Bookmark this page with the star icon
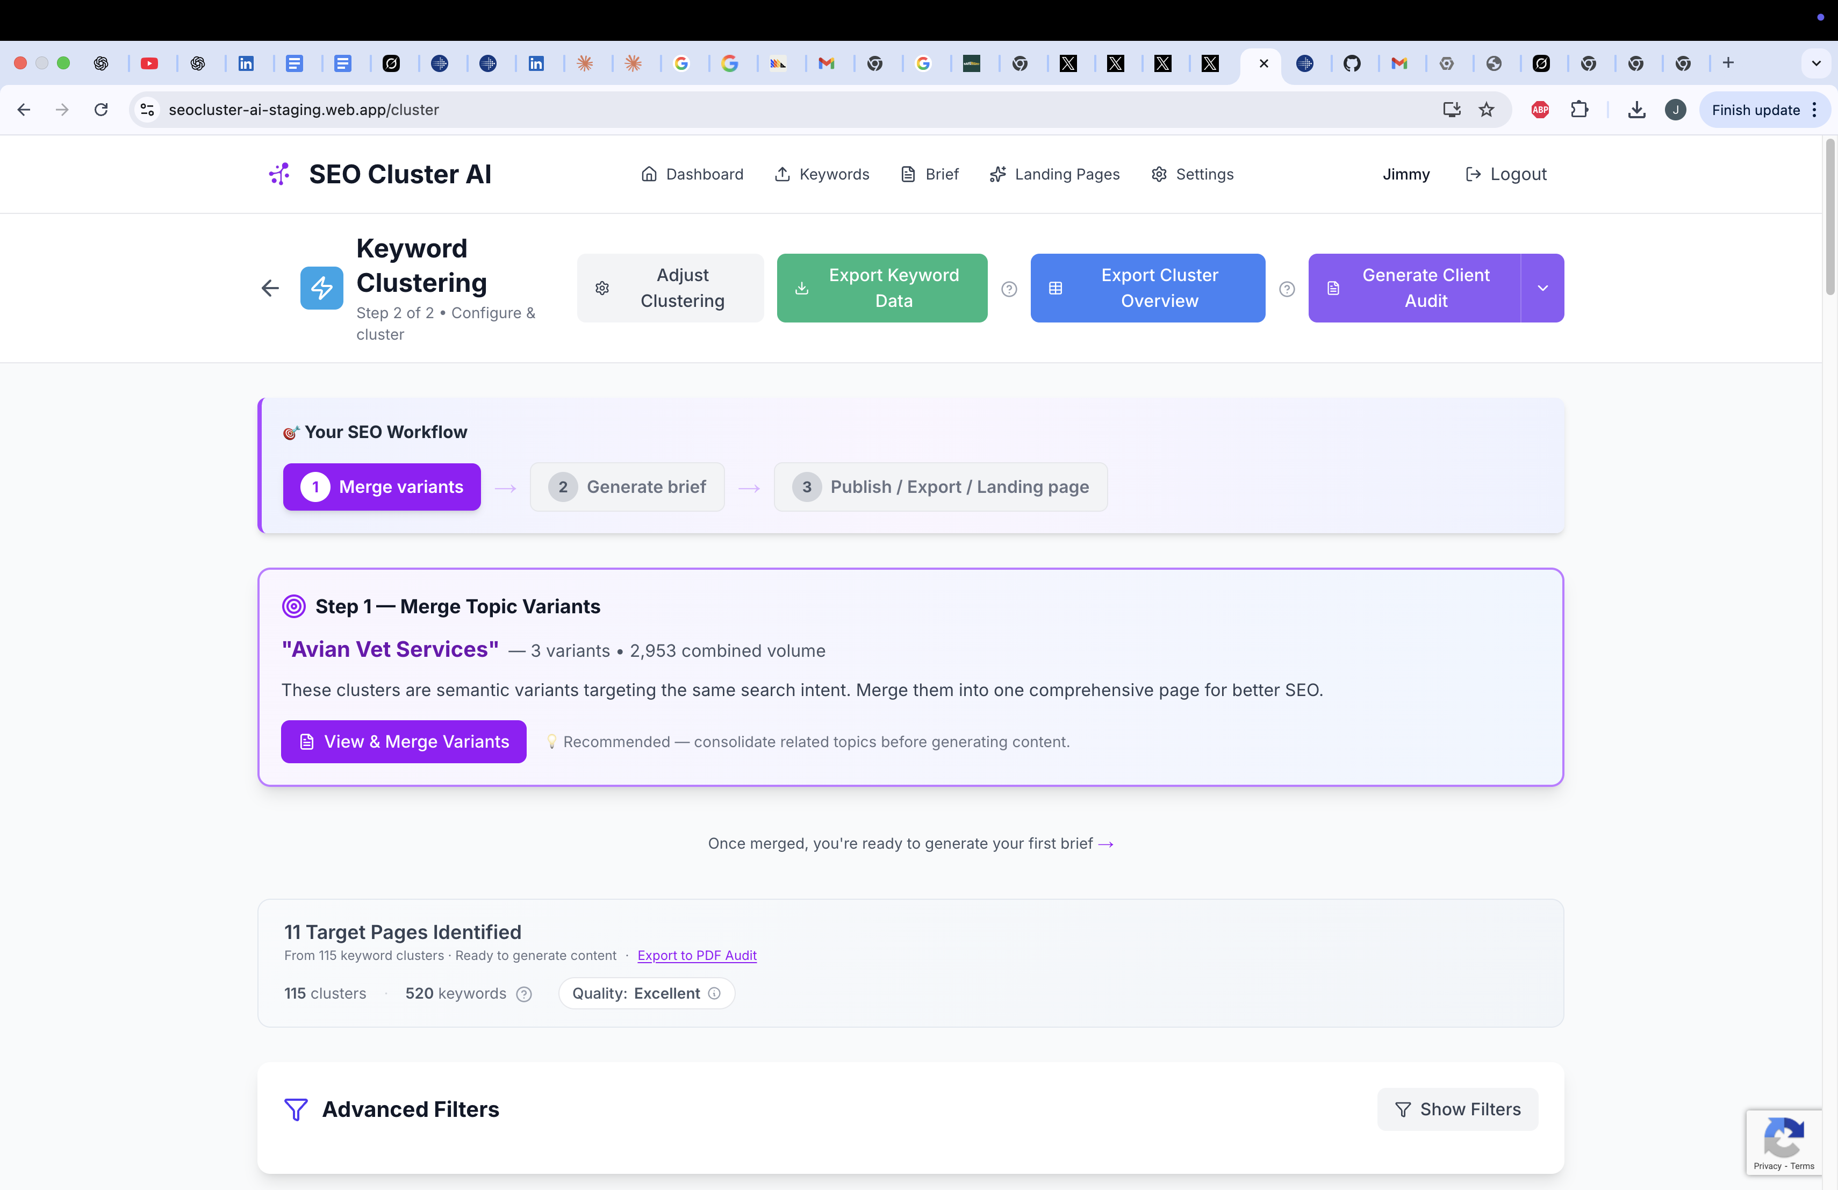 1487,110
